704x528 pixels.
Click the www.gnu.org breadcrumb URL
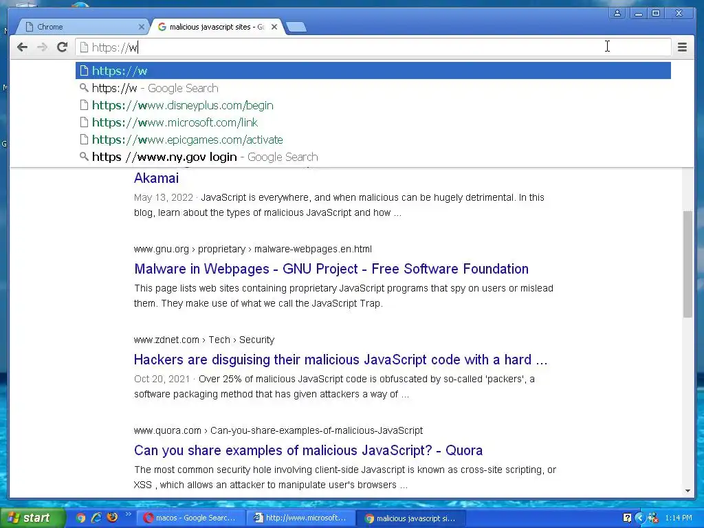(x=253, y=249)
